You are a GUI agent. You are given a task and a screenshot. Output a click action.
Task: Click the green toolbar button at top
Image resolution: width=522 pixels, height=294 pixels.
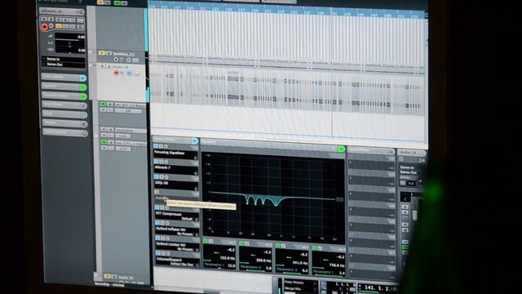point(117,3)
